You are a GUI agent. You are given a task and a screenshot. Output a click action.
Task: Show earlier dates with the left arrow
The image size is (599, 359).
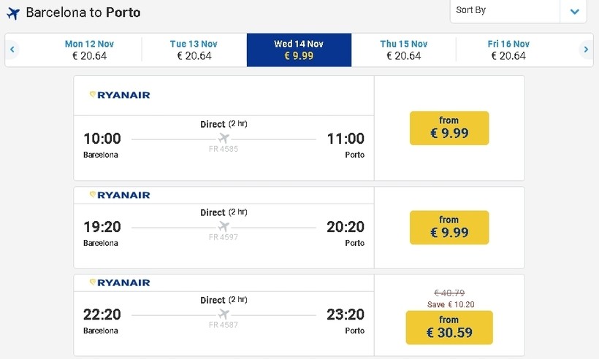tap(12, 50)
